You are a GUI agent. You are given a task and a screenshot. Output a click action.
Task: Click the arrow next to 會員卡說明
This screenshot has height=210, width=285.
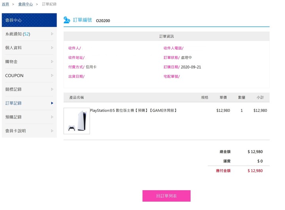click(x=52, y=131)
